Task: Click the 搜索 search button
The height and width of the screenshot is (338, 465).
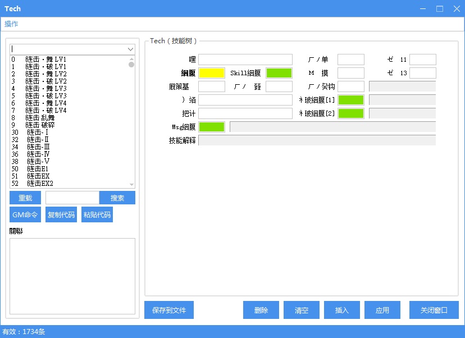Action: [x=117, y=198]
